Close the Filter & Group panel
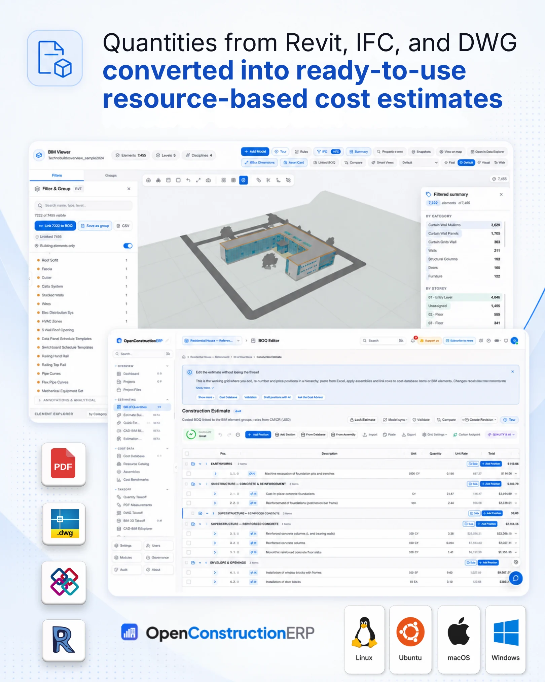Image resolution: width=545 pixels, height=682 pixels. coord(129,189)
